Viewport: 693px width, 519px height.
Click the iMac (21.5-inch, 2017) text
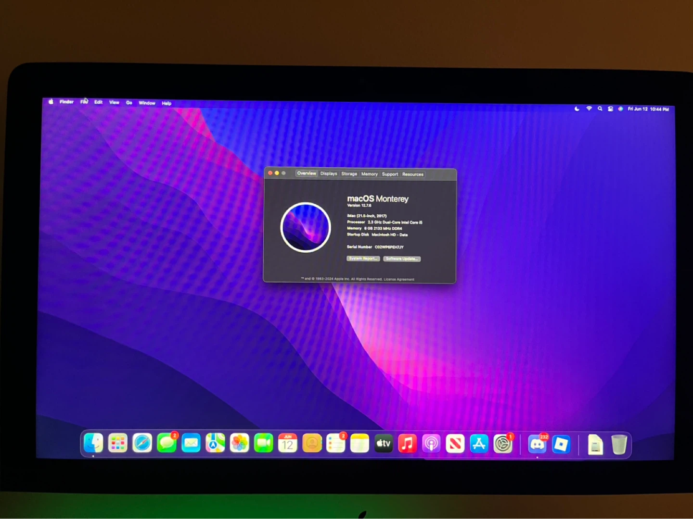click(x=367, y=216)
